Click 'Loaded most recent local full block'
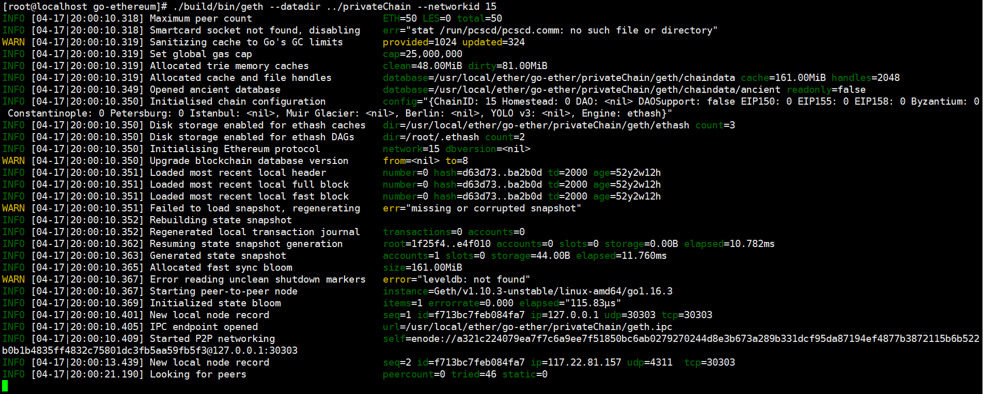 (x=249, y=185)
